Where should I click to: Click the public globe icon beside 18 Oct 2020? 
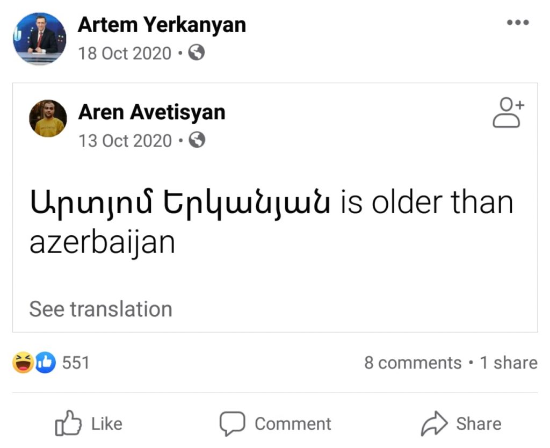coord(197,53)
